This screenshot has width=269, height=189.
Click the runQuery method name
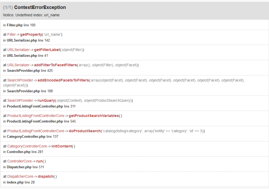coord(46,100)
